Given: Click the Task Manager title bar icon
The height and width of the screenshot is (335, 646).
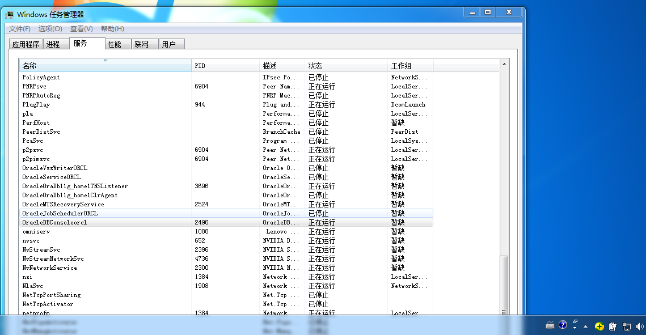Looking at the screenshot, I should pos(10,15).
